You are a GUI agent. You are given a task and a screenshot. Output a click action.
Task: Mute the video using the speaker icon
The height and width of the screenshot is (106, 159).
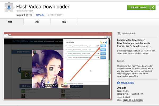(34, 52)
